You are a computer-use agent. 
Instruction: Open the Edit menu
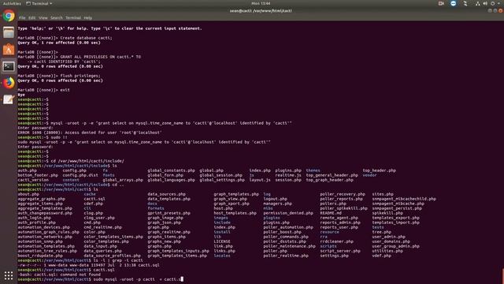(31, 18)
